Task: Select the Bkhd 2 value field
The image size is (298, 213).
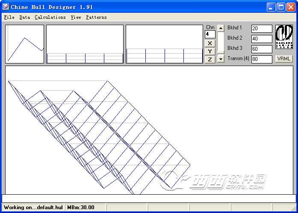Action: (x=262, y=39)
